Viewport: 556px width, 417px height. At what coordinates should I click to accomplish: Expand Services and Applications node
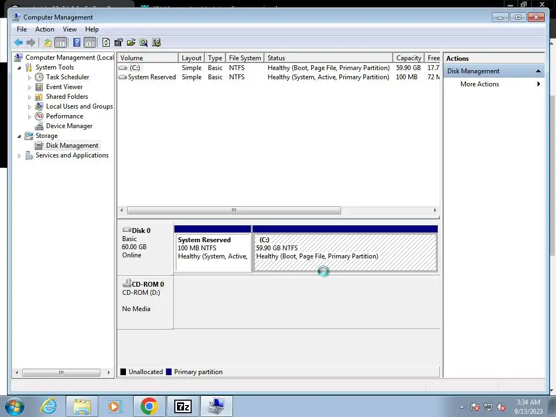pos(19,156)
